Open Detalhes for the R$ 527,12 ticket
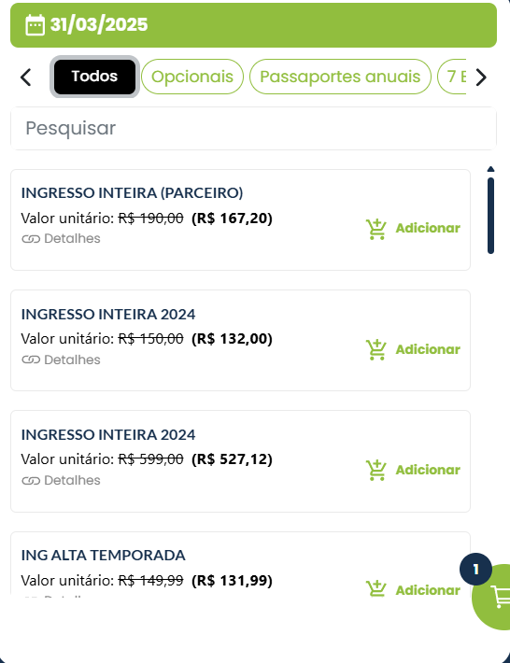The width and height of the screenshot is (510, 663). click(72, 480)
